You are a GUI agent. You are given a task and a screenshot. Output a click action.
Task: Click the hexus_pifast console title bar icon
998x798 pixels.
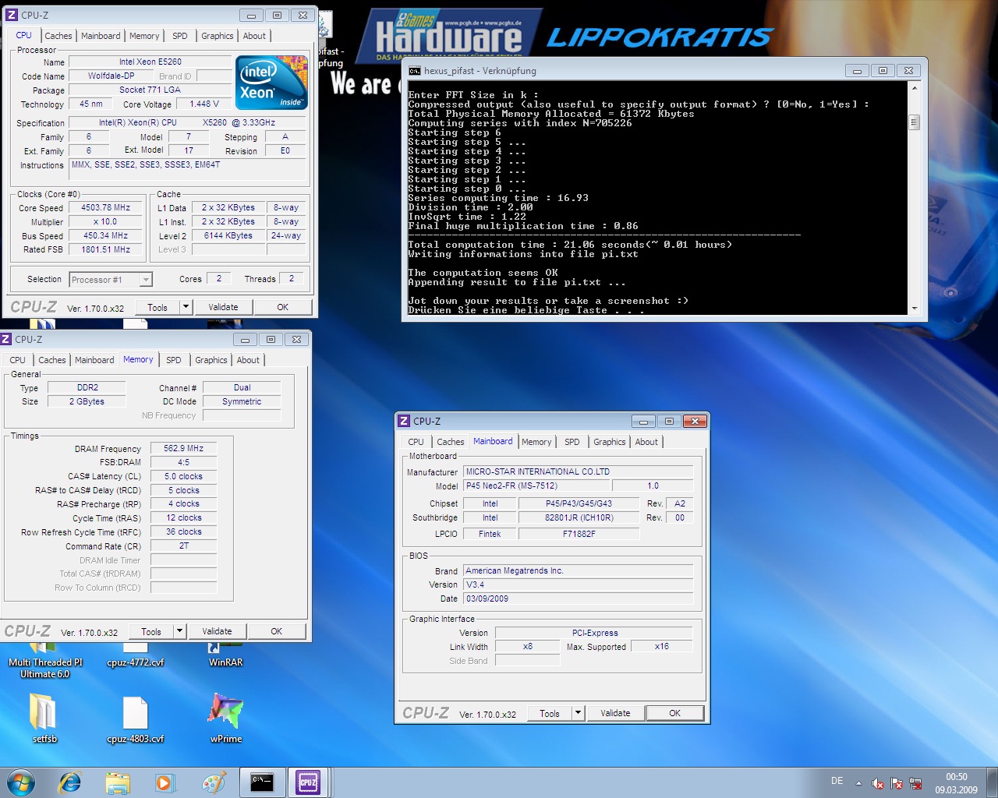tap(415, 71)
